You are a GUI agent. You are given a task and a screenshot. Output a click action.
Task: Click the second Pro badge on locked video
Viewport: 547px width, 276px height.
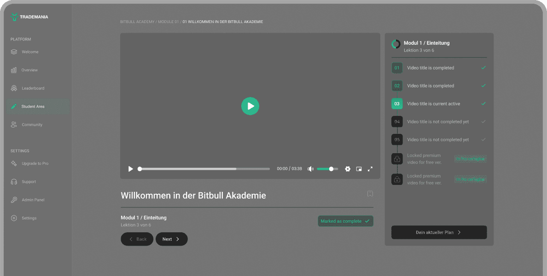point(470,179)
